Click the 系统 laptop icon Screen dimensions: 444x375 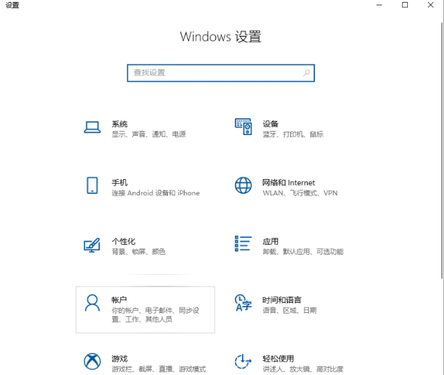(x=92, y=127)
